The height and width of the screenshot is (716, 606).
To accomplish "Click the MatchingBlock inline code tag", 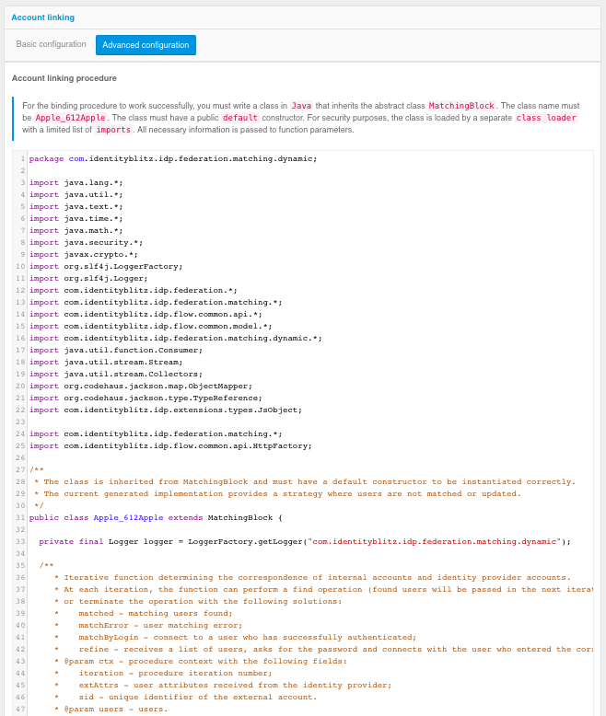I will click(x=461, y=106).
